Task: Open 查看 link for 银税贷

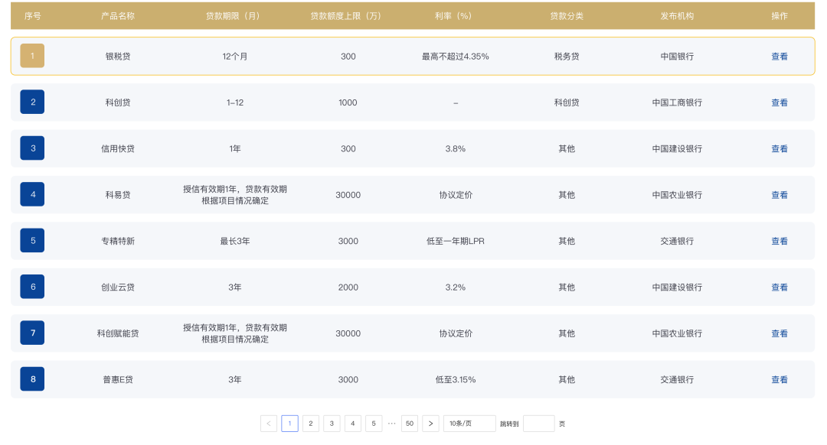Action: click(779, 57)
